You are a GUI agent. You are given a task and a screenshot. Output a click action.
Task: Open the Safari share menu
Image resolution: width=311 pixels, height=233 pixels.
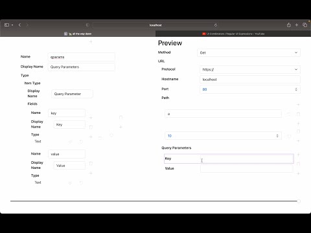289,25
